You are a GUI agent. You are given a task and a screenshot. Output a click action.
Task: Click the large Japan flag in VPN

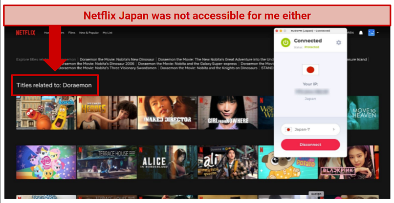(310, 70)
